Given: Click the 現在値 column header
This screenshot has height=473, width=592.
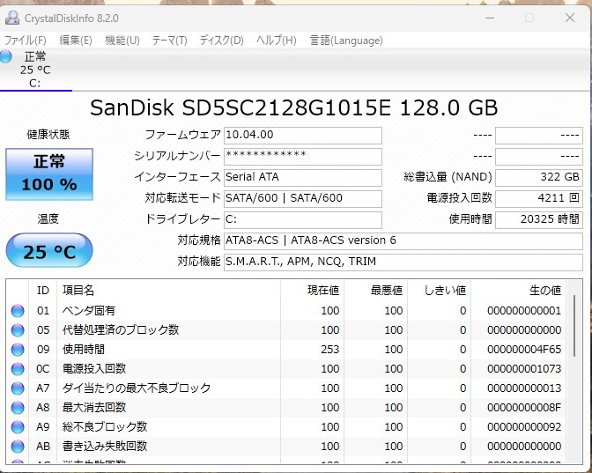Looking at the screenshot, I should pos(312,291).
